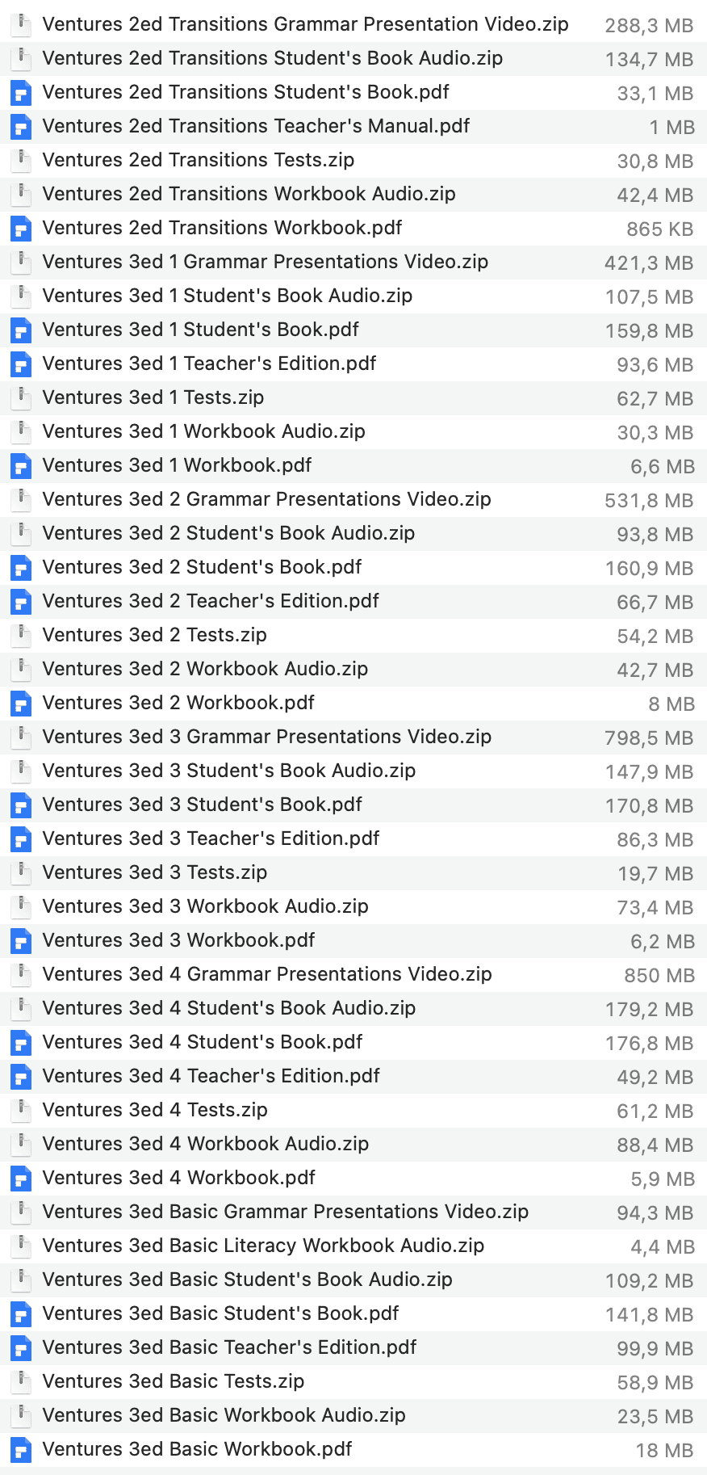
Task: Click the zip icon of Ventures 3ed 4 Tests.zip
Action: tap(21, 1111)
